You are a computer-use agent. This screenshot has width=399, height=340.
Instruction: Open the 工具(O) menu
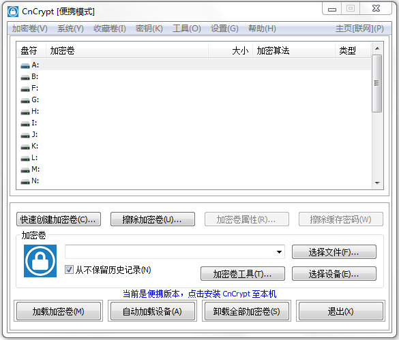pyautogui.click(x=187, y=29)
